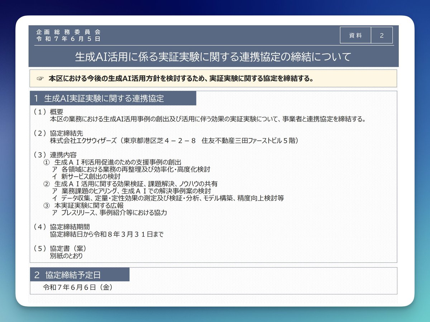Click line イ 新サービス創出の検討
The width and height of the screenshot is (430, 322).
click(86, 176)
